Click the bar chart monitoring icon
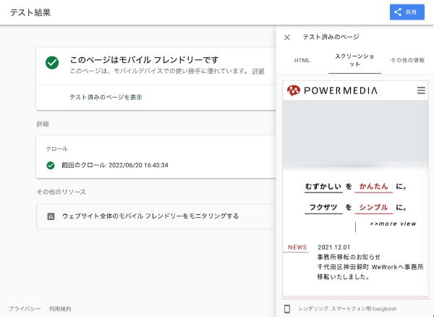 pyautogui.click(x=51, y=216)
